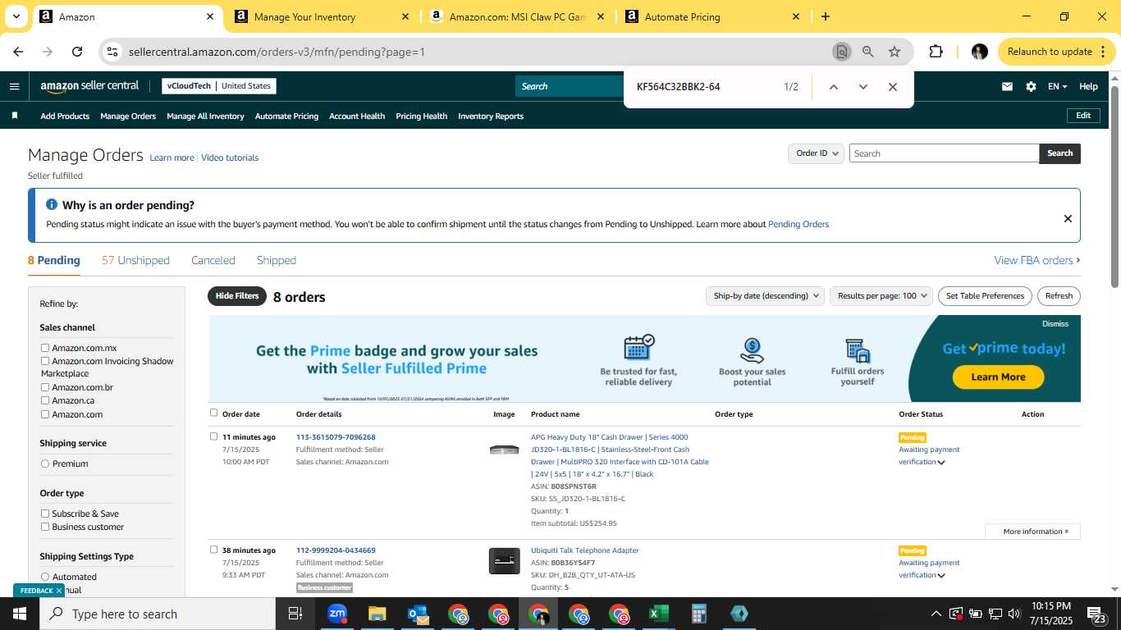Click the Google Lens icon in address bar
Screen dimensions: 1121x630
tap(841, 52)
